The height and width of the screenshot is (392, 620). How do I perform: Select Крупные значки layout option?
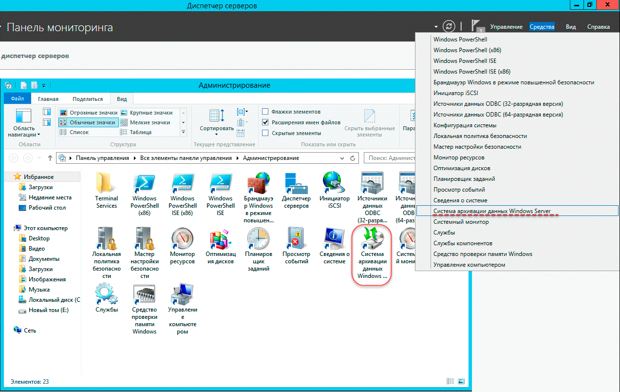tap(146, 113)
